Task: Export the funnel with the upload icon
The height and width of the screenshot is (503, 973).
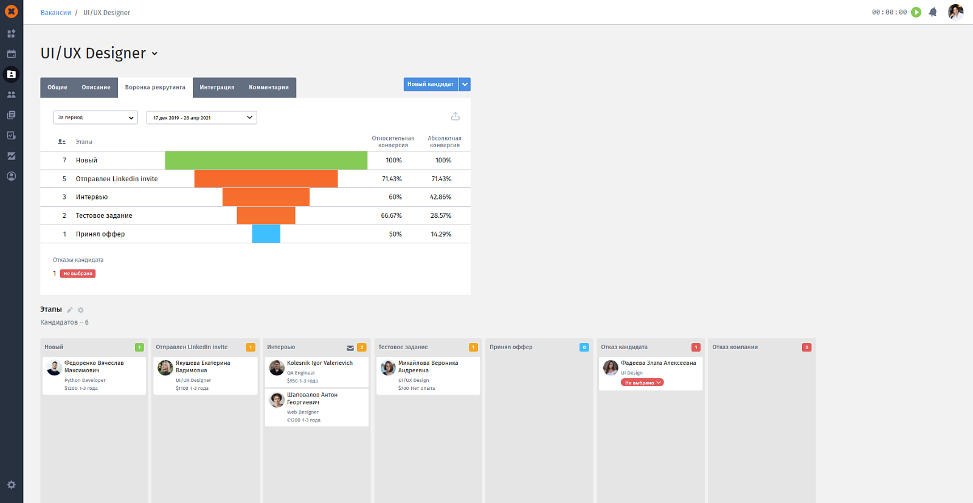Action: (455, 116)
